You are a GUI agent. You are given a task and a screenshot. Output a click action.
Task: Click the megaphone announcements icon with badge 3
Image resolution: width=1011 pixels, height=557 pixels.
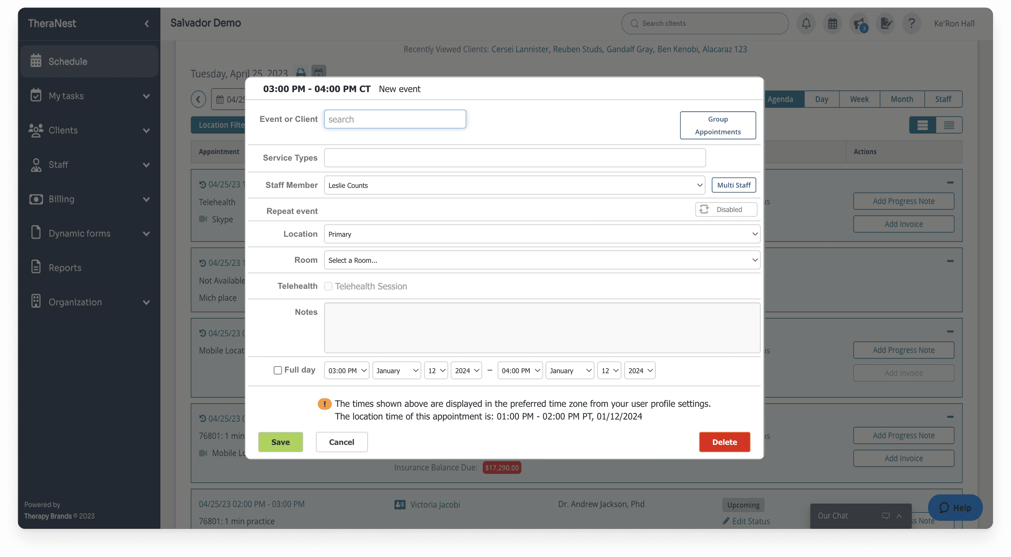[x=859, y=23]
